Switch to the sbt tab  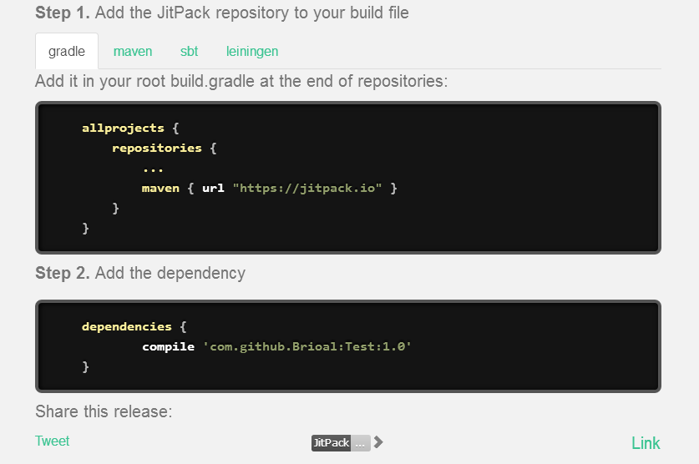(189, 51)
